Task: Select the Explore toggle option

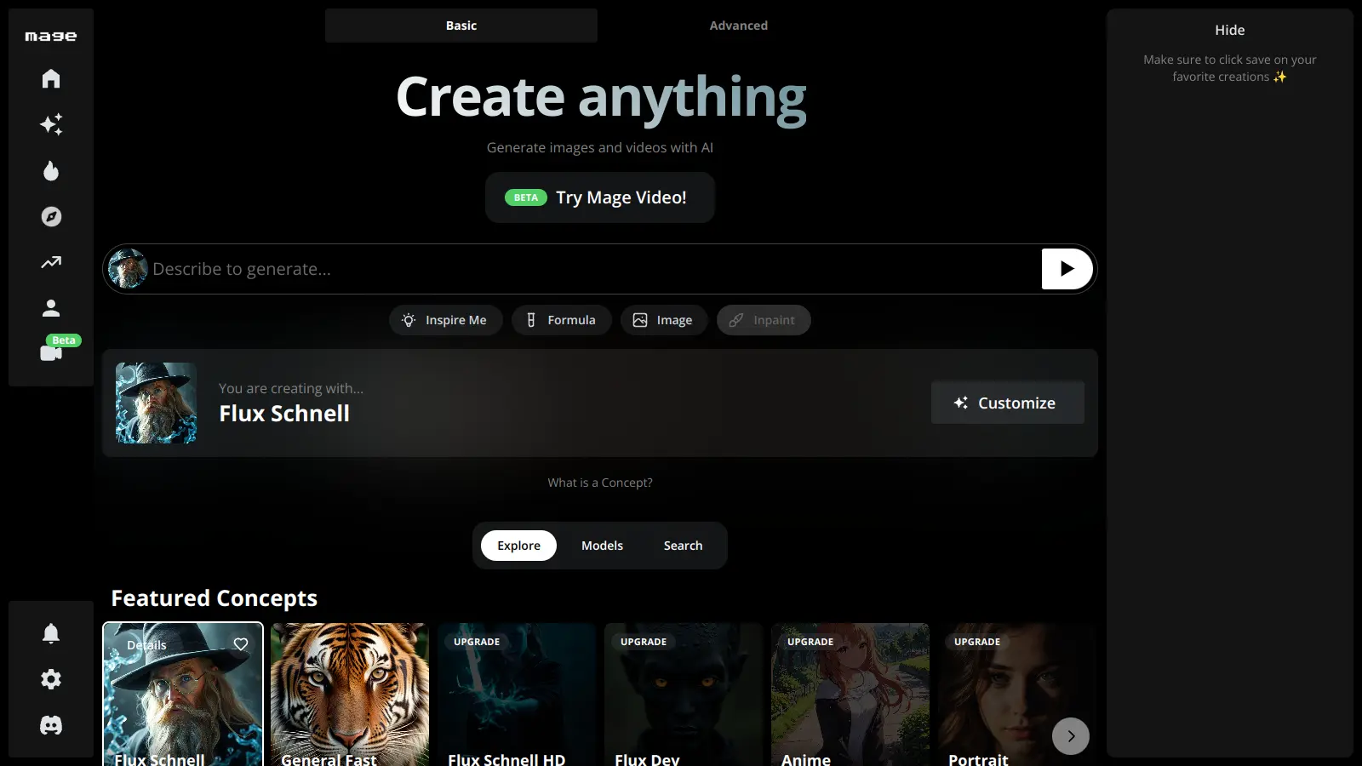Action: pyautogui.click(x=518, y=546)
